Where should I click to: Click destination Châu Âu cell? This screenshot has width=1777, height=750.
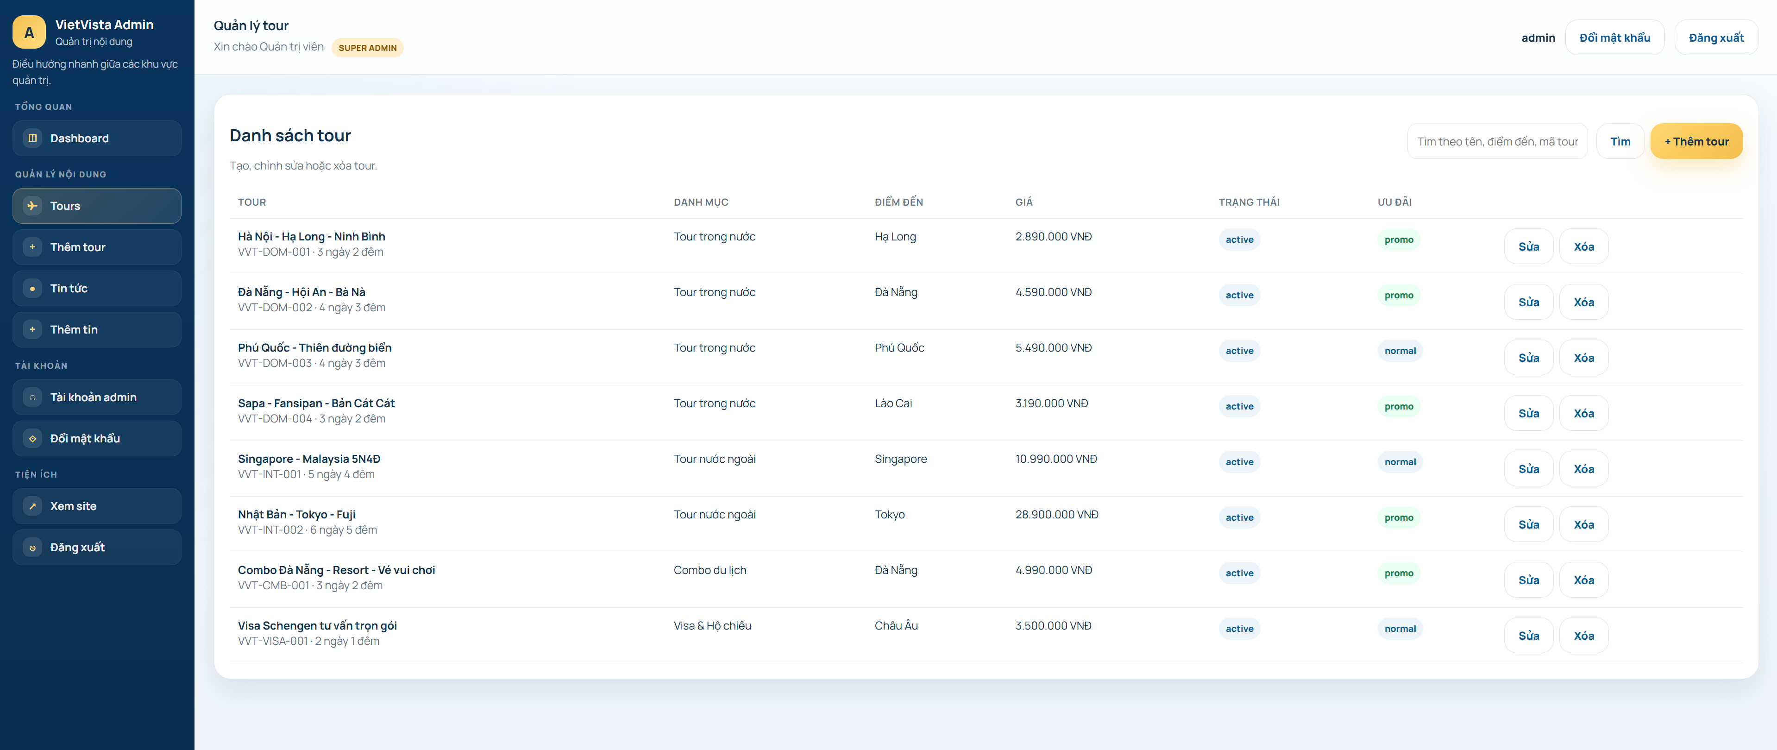pyautogui.click(x=896, y=626)
